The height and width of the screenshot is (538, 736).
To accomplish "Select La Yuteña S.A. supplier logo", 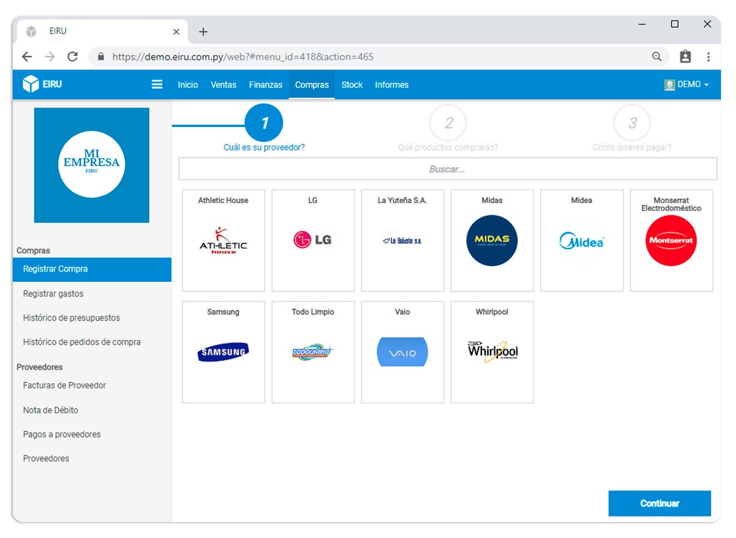I will pos(402,241).
